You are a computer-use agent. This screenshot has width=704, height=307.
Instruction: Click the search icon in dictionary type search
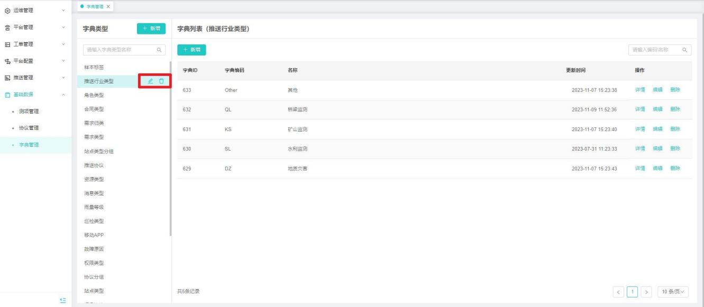158,50
